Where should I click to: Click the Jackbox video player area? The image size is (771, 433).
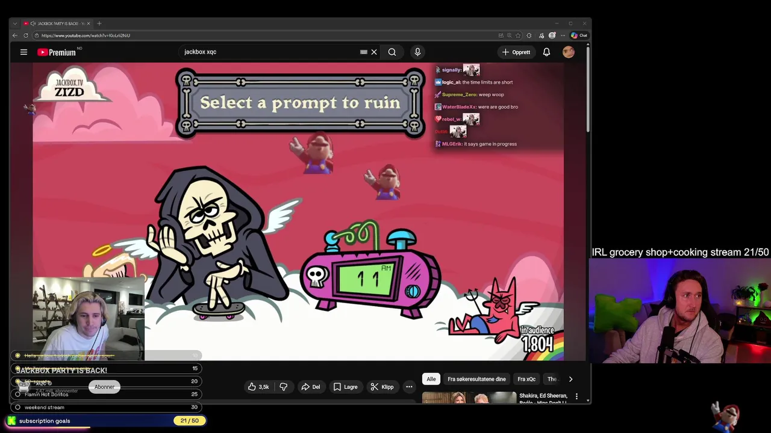[x=298, y=211]
